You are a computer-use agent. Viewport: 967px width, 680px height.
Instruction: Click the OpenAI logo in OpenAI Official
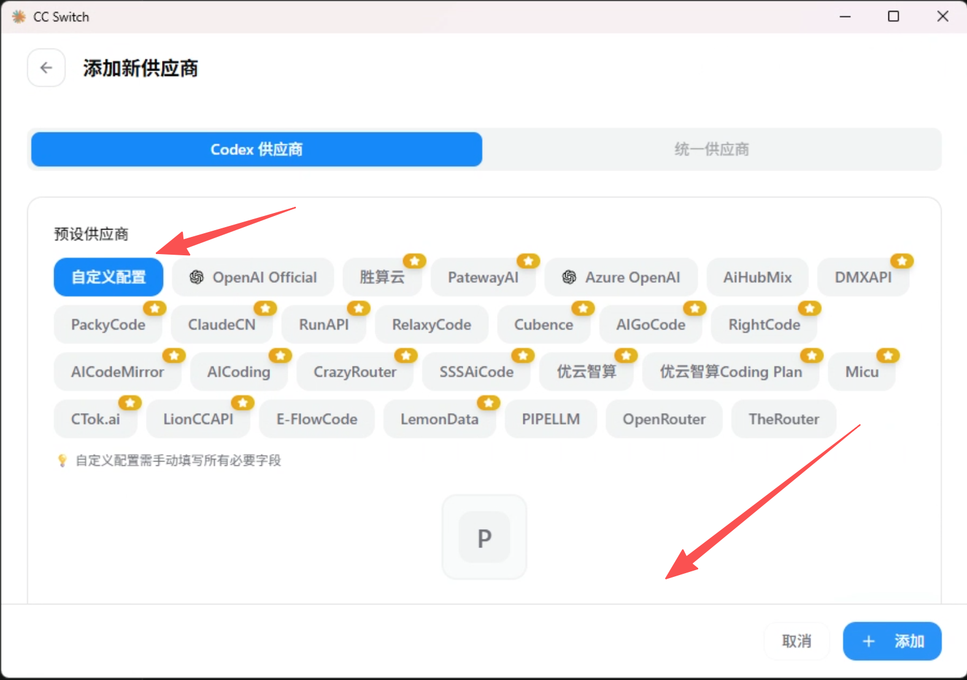(x=196, y=277)
